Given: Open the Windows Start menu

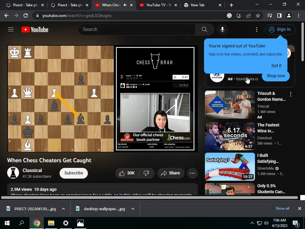Looking at the screenshot, I should point(7,223).
